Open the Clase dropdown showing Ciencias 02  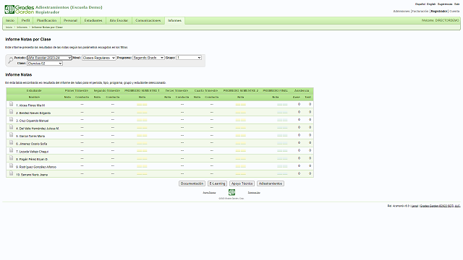tap(45, 64)
